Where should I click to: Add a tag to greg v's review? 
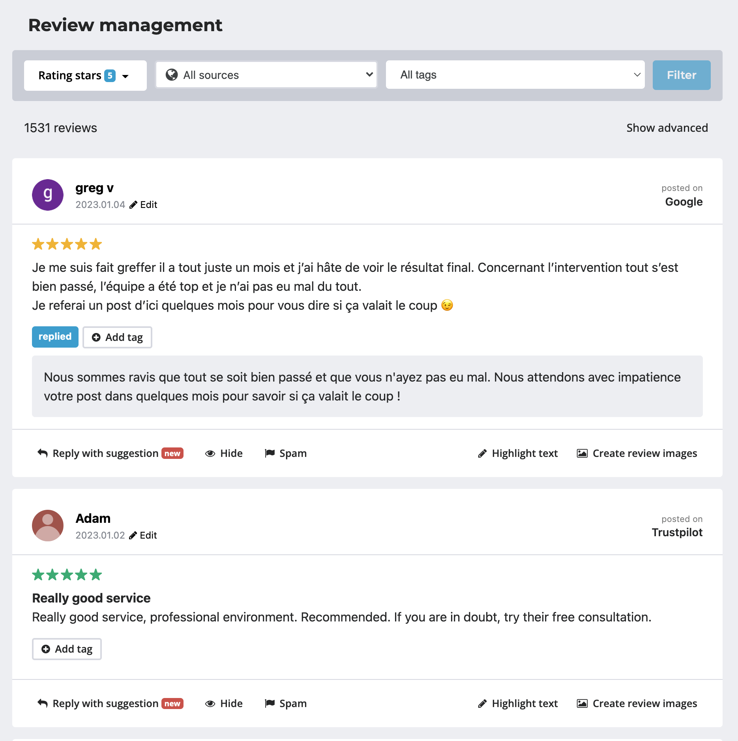[x=117, y=337]
